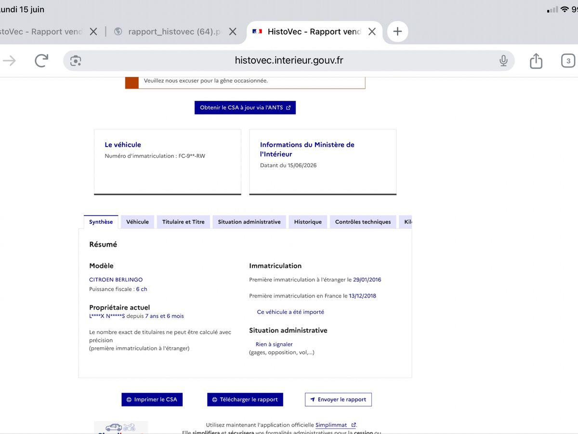Open the Véhicule tab
The width and height of the screenshot is (578, 434).
coord(137,222)
